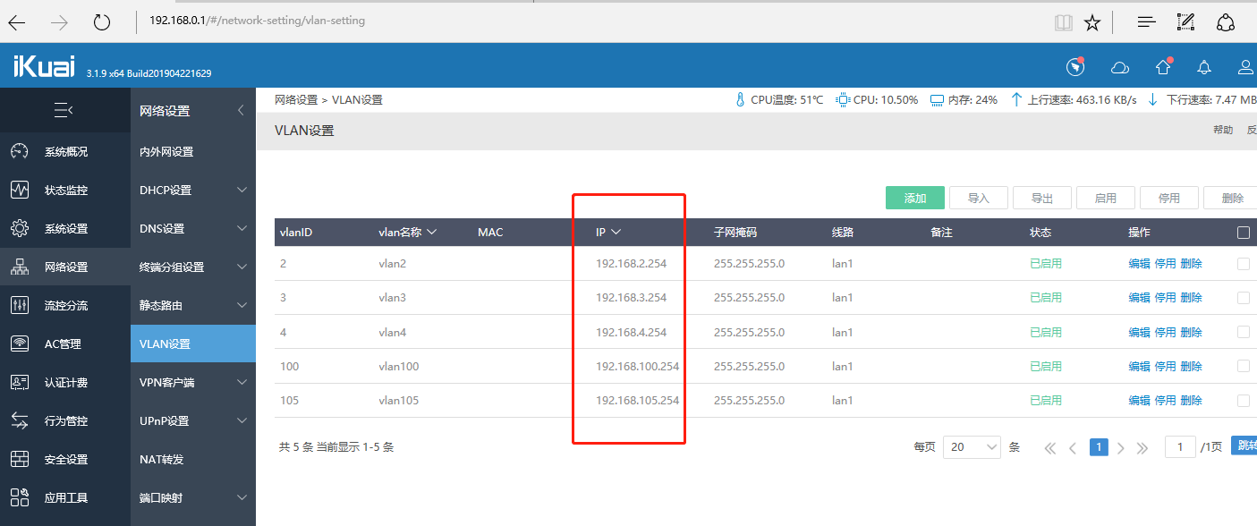Check the box for vlan2 row

coord(1244,263)
